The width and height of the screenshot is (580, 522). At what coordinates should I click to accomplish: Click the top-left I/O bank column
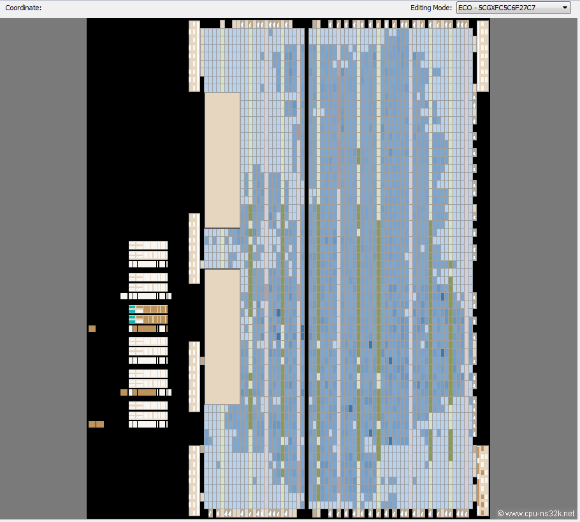tap(194, 56)
